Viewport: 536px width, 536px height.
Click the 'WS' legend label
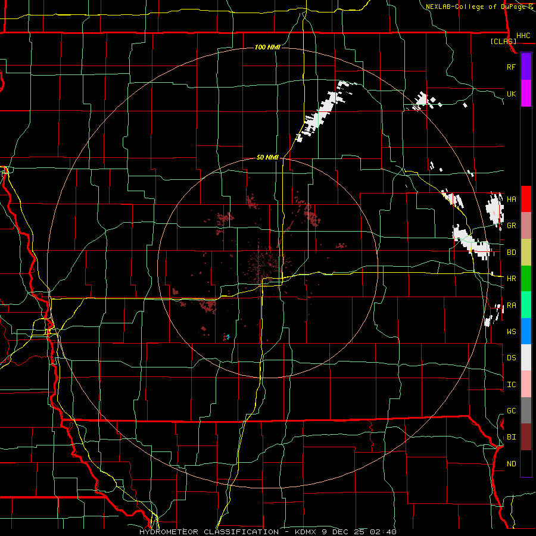coord(511,331)
